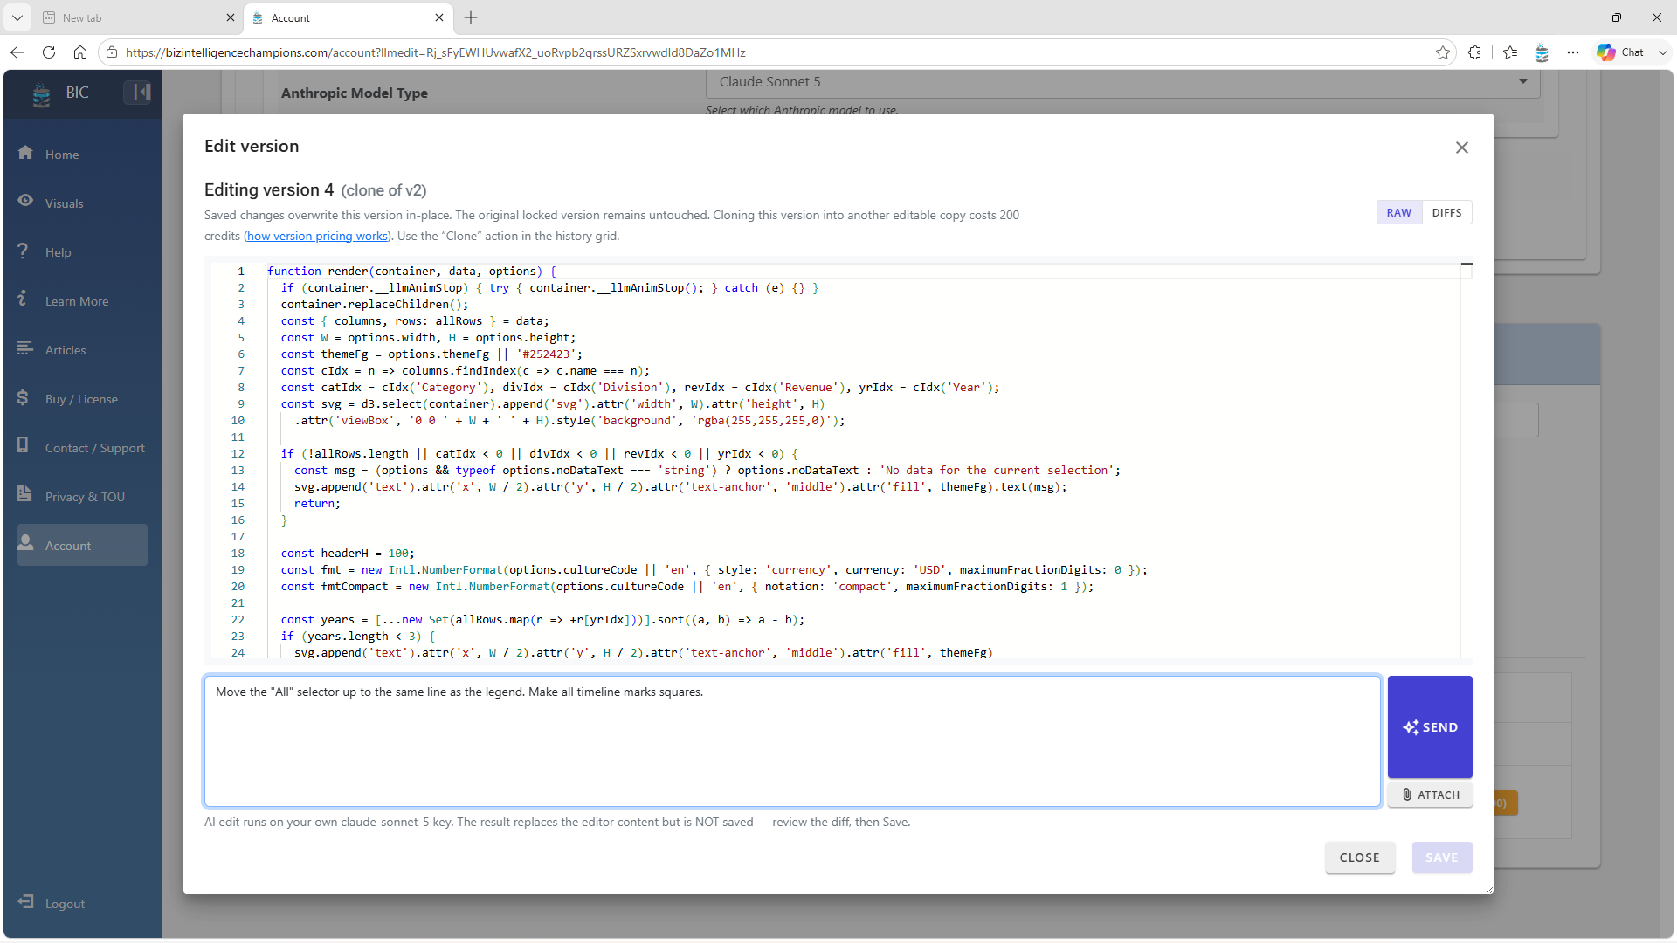Click line number 12 in the gutter
The height and width of the screenshot is (943, 1677).
click(x=238, y=454)
